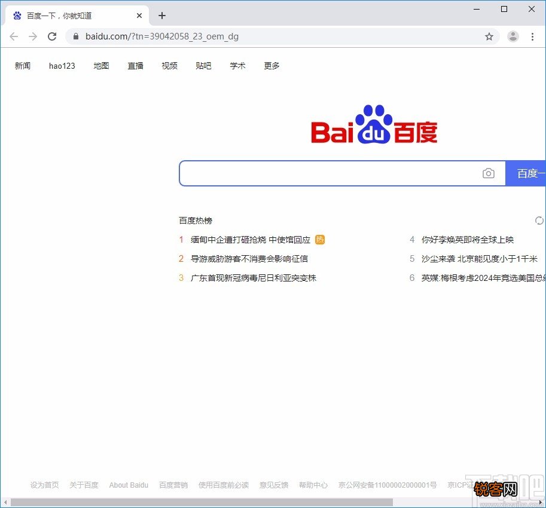Click 使用百度前必读 footer link
The height and width of the screenshot is (508, 546).
(x=224, y=485)
